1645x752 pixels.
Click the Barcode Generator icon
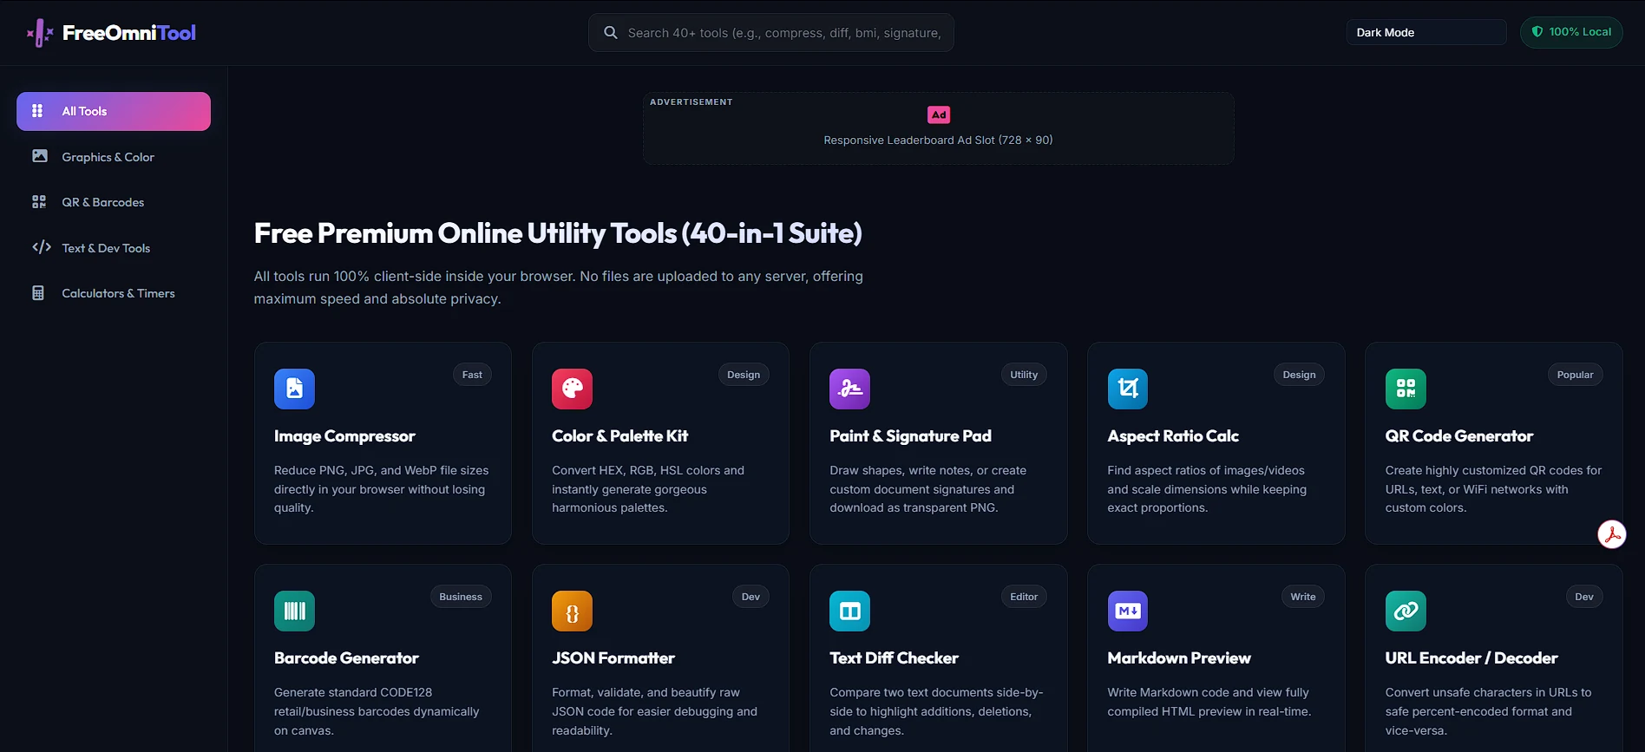(x=294, y=611)
